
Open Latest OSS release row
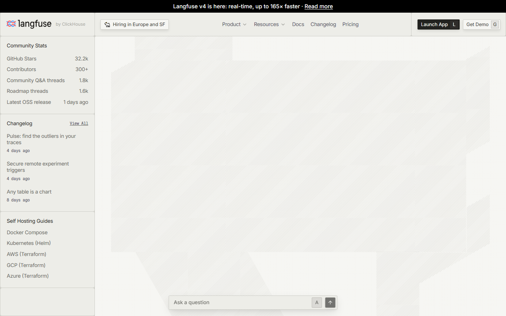[47, 102]
